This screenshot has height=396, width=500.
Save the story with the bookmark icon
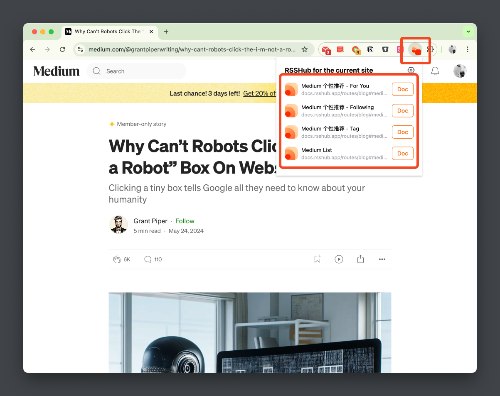click(318, 259)
